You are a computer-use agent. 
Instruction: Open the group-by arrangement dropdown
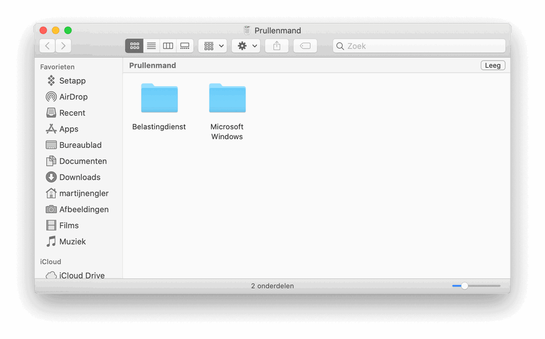[213, 46]
